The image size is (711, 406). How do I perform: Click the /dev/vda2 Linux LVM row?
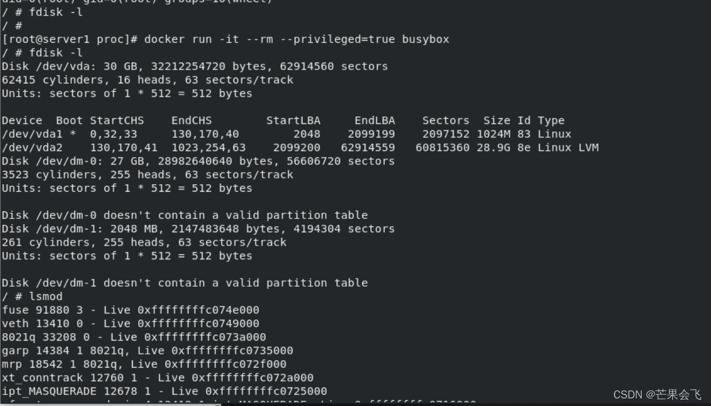tap(300, 148)
